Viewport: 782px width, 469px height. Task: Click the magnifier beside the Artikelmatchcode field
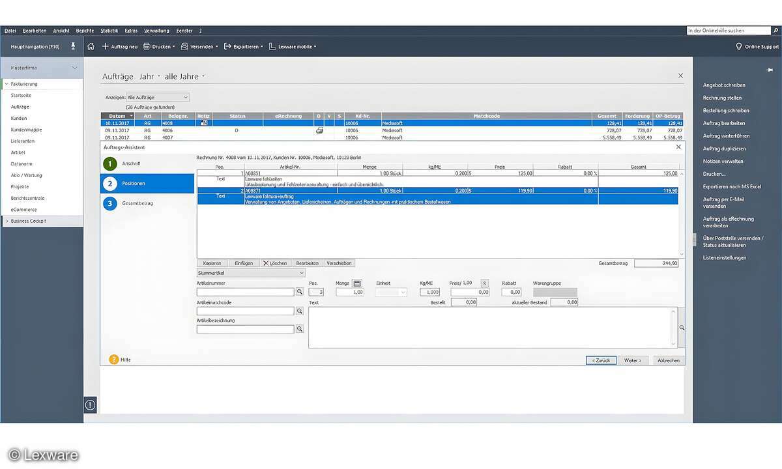(300, 311)
